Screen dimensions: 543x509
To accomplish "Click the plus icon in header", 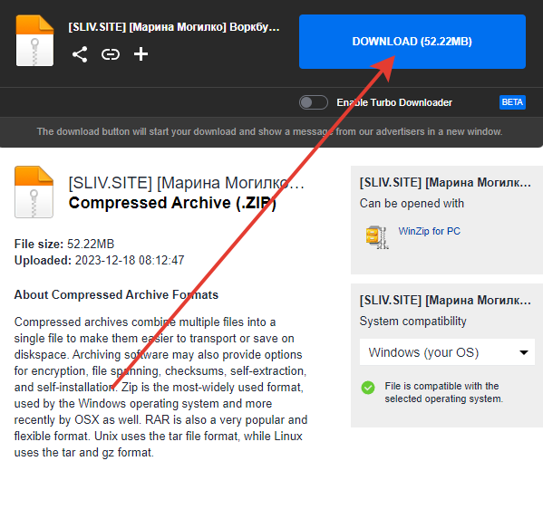I will tap(141, 54).
